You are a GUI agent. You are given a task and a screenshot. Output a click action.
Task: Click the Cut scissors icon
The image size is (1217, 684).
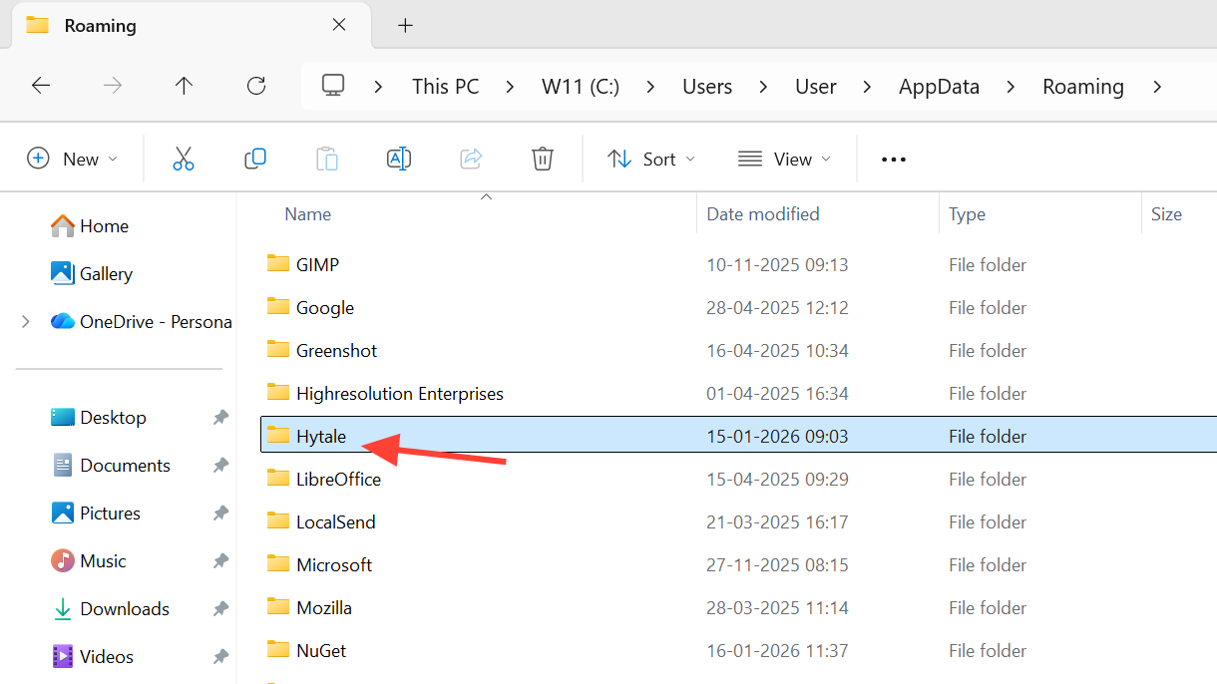(184, 159)
